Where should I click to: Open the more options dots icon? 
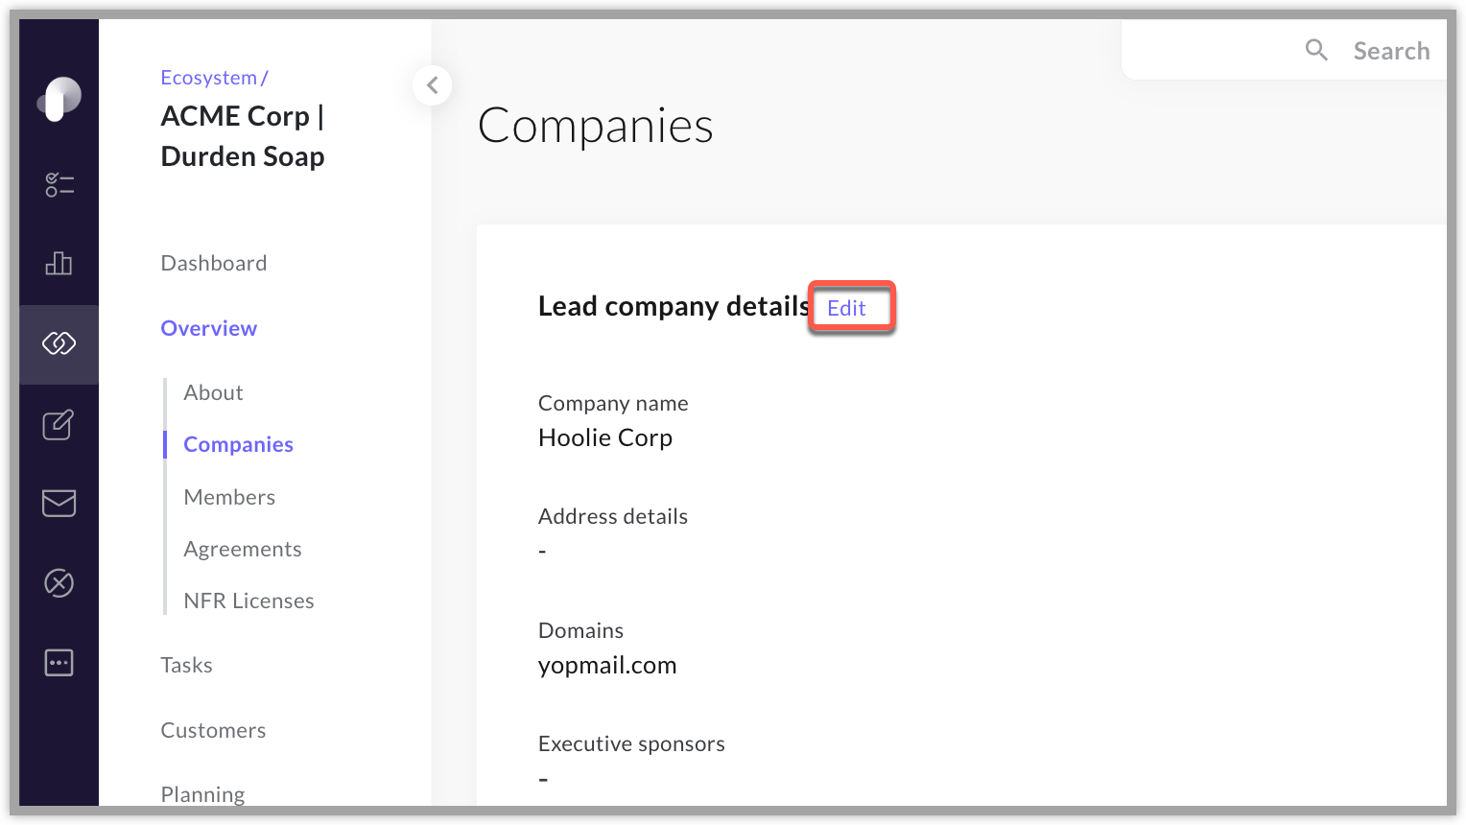59,662
